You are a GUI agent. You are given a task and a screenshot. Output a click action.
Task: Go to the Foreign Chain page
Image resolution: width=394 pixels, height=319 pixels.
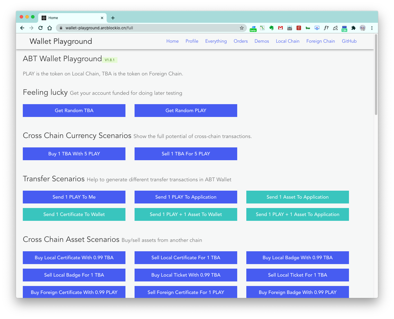321,41
